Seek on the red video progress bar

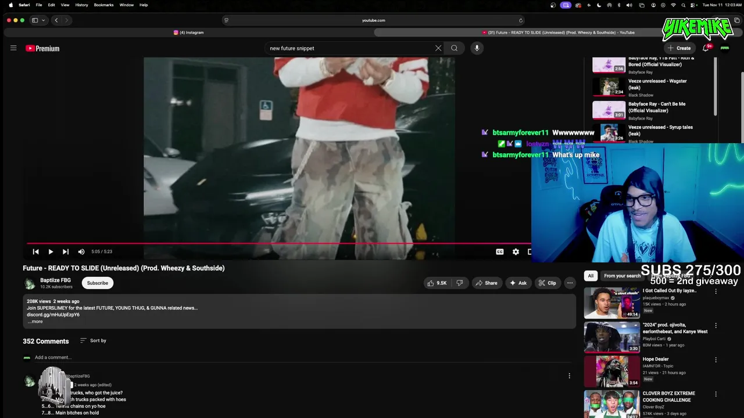pyautogui.click(x=278, y=244)
